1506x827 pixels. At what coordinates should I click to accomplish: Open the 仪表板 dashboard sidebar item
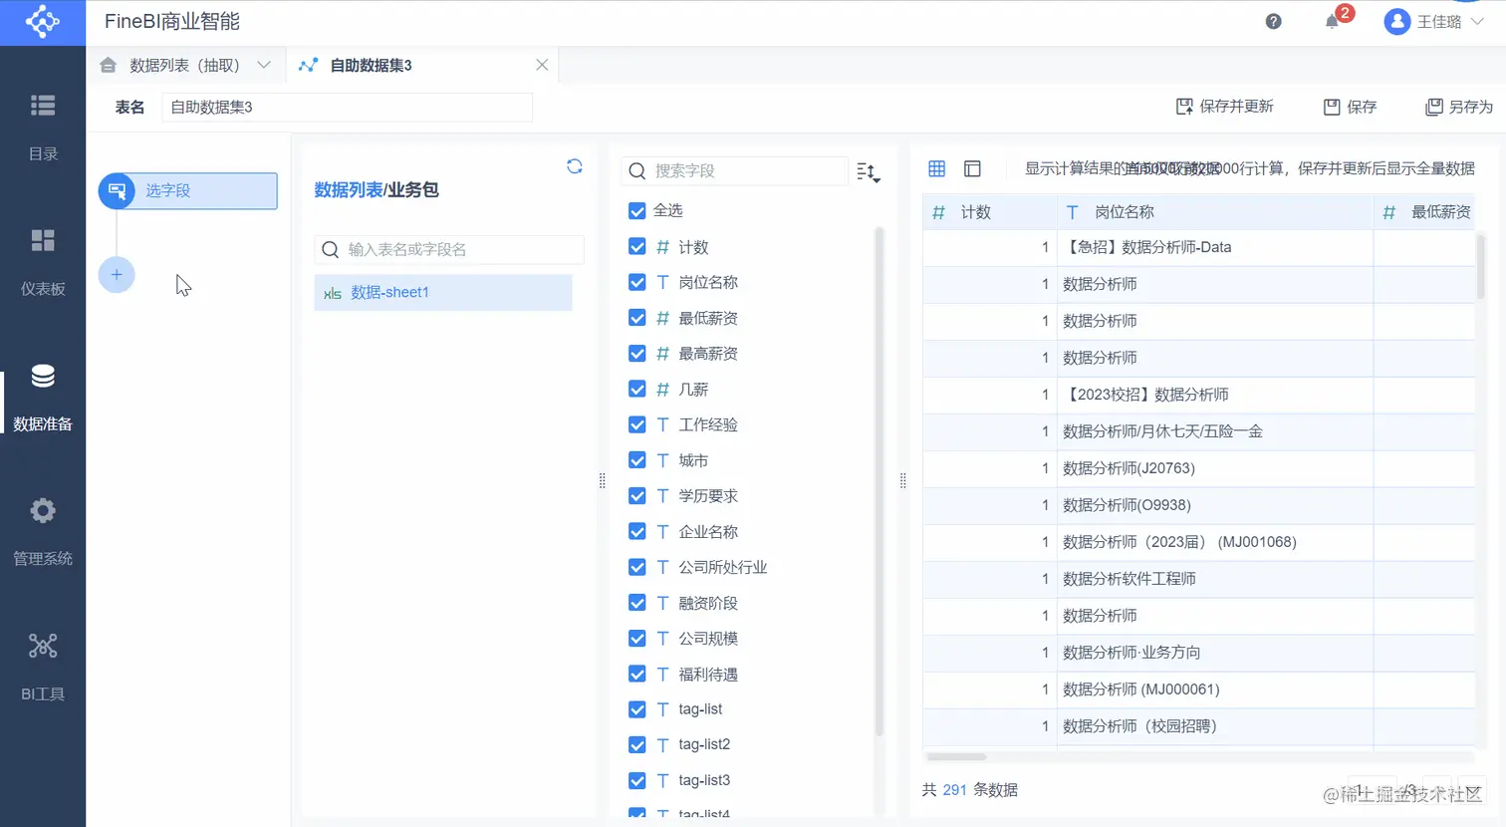(43, 262)
